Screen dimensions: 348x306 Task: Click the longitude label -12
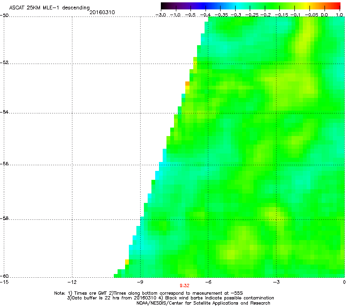pos(72,282)
